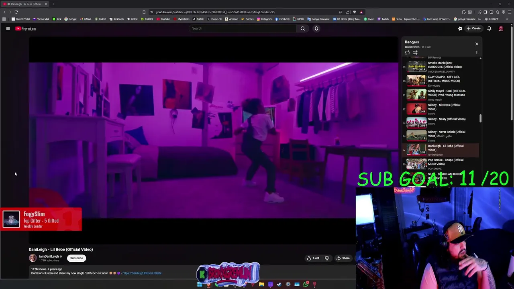Open the Google Translate bookmark

click(x=318, y=19)
